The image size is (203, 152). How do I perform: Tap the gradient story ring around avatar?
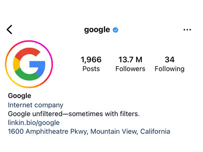point(29,41)
